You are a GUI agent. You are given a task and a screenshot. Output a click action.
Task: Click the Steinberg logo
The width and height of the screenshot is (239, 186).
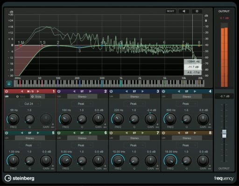20,178
